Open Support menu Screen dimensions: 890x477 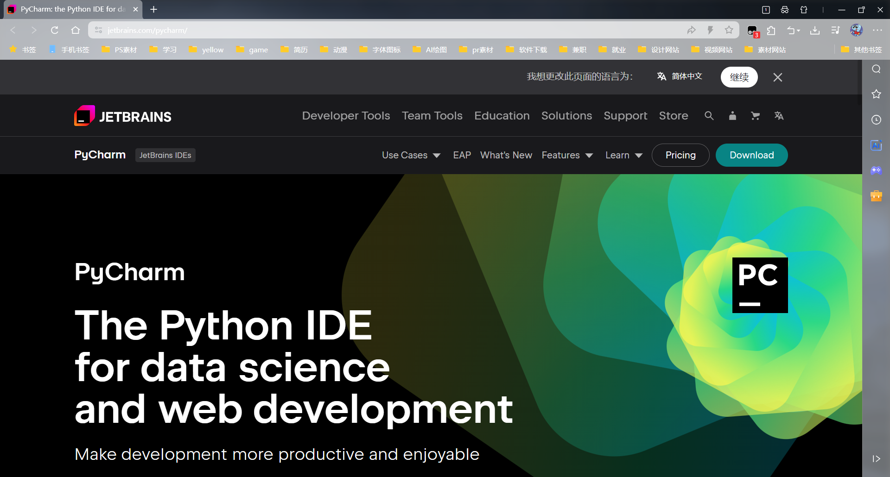[x=625, y=116]
